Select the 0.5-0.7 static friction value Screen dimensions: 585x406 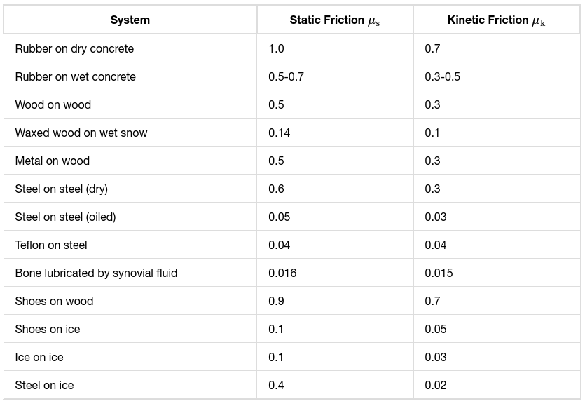pyautogui.click(x=286, y=76)
